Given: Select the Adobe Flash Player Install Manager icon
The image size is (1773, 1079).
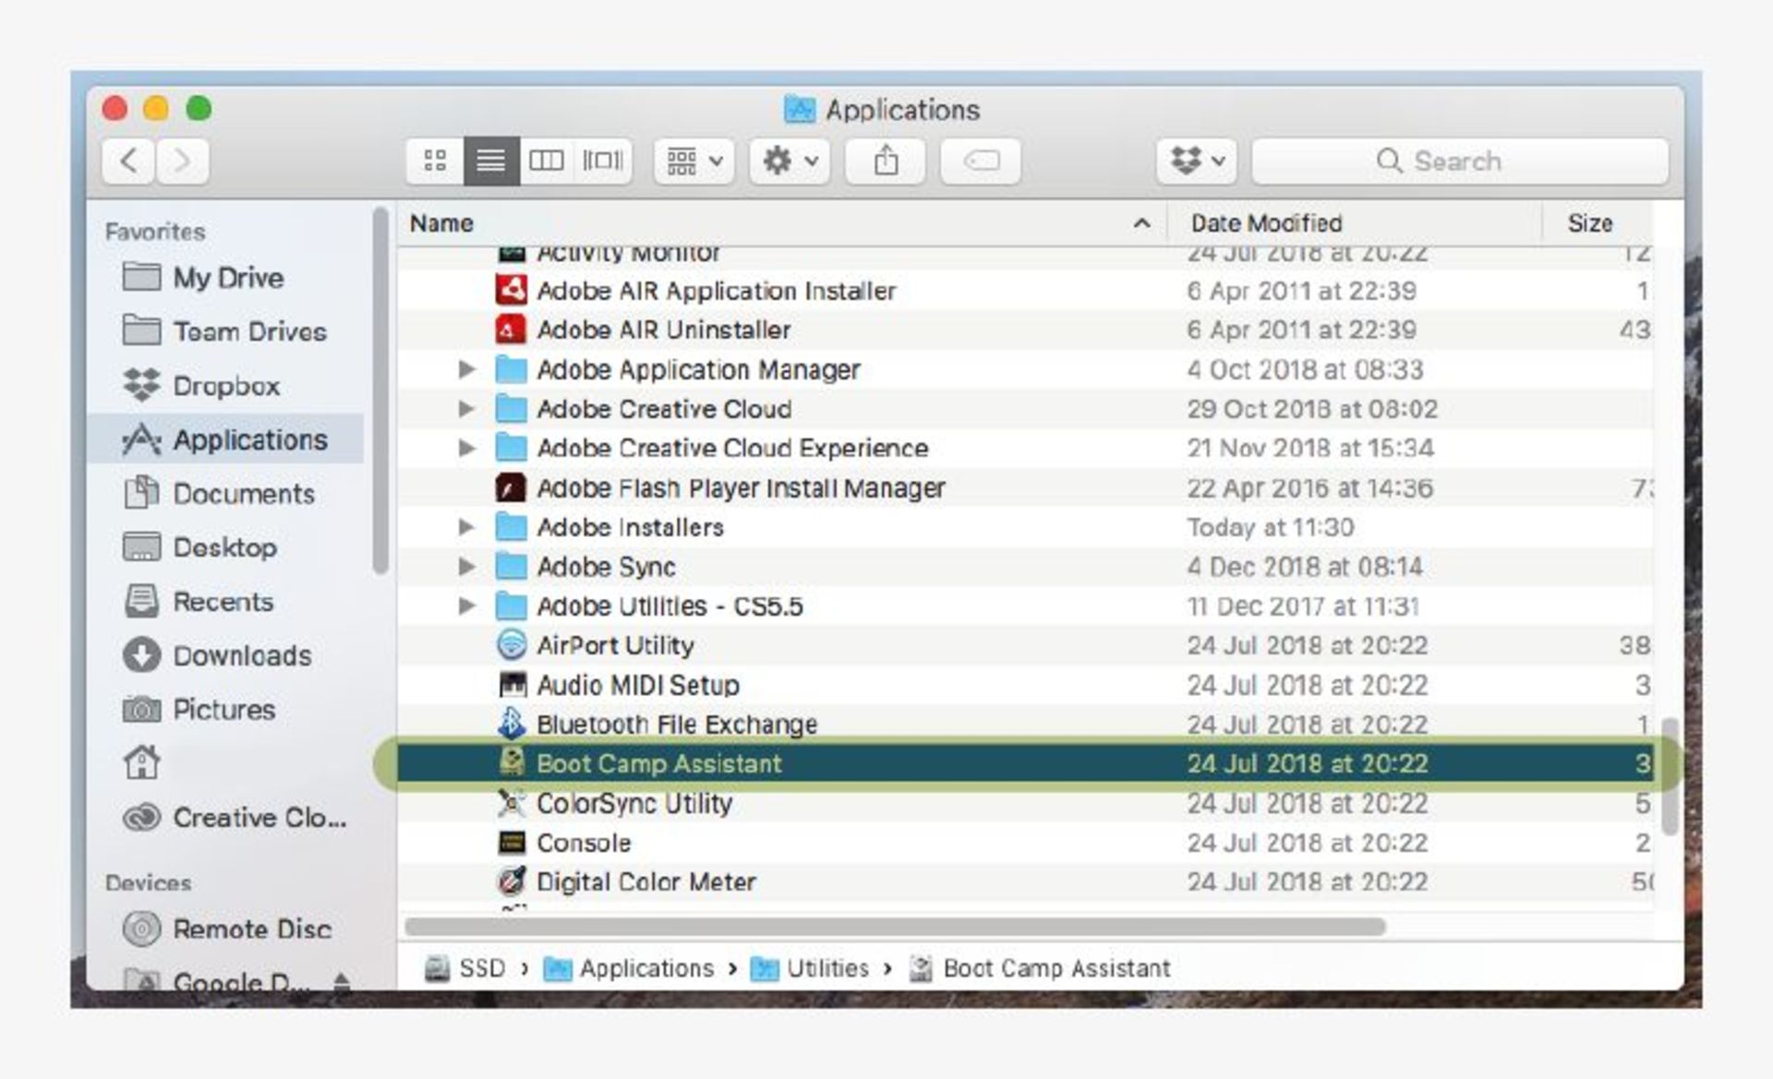Looking at the screenshot, I should tap(512, 487).
